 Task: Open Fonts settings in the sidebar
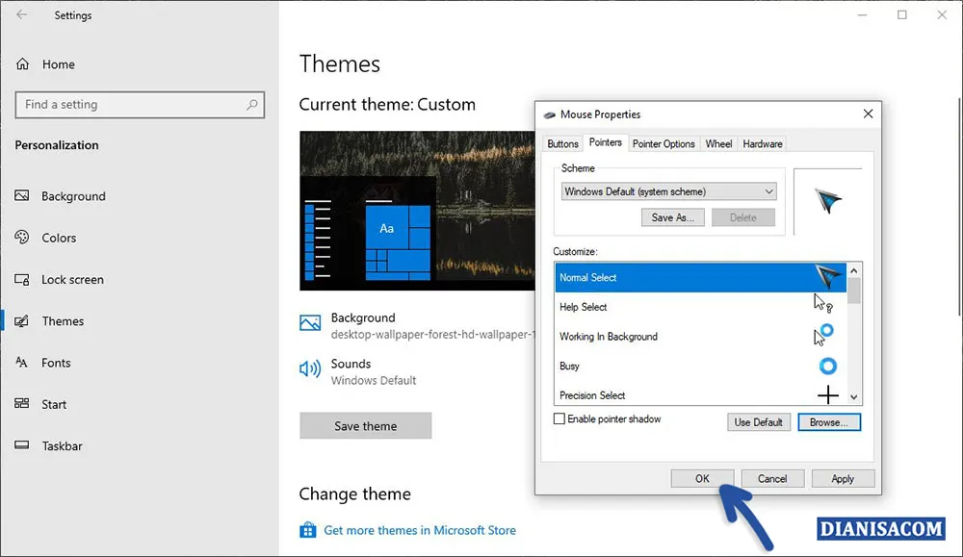[58, 363]
